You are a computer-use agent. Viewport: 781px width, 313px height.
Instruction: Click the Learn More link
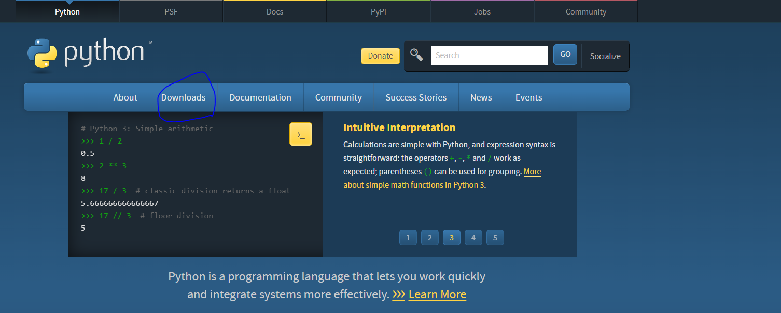click(x=437, y=295)
